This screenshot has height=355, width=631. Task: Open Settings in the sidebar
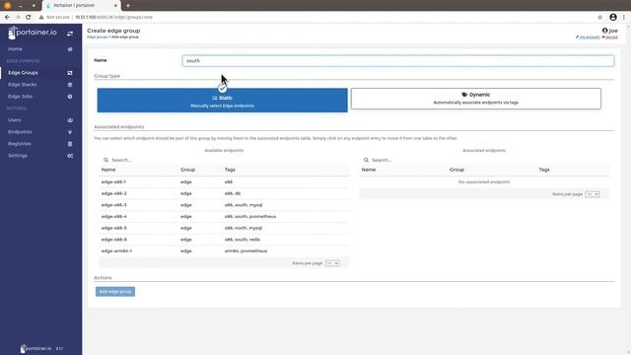18,156
